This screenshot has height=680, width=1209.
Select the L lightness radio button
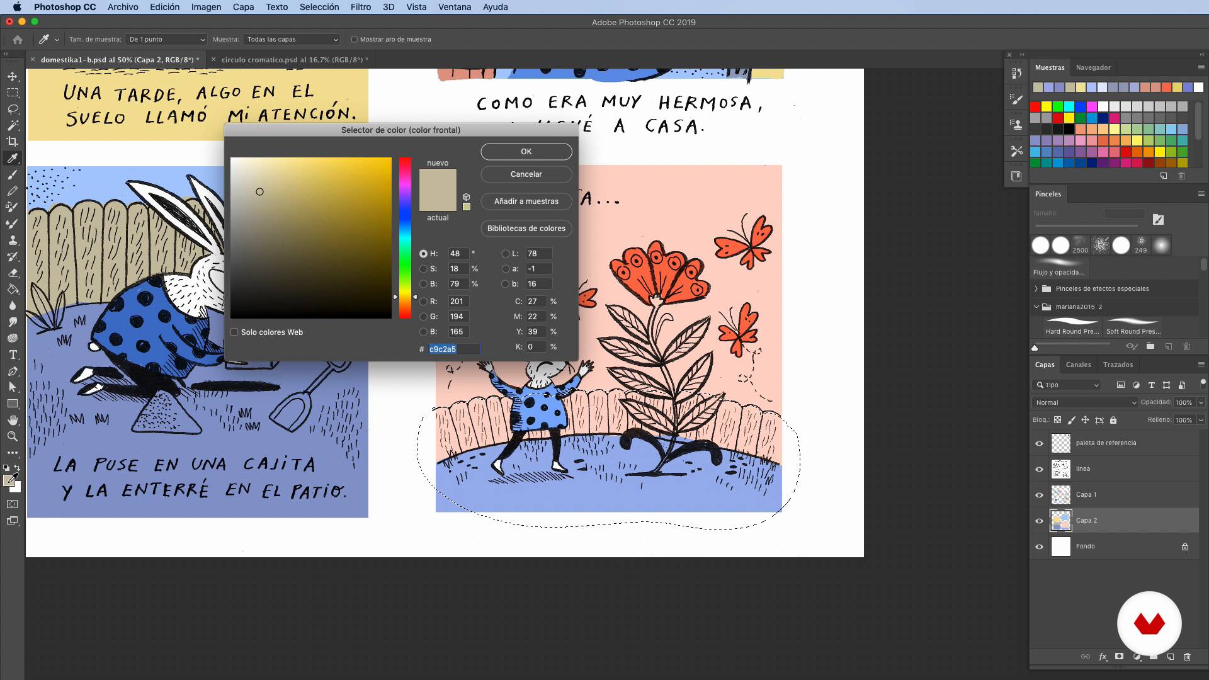[x=505, y=254]
